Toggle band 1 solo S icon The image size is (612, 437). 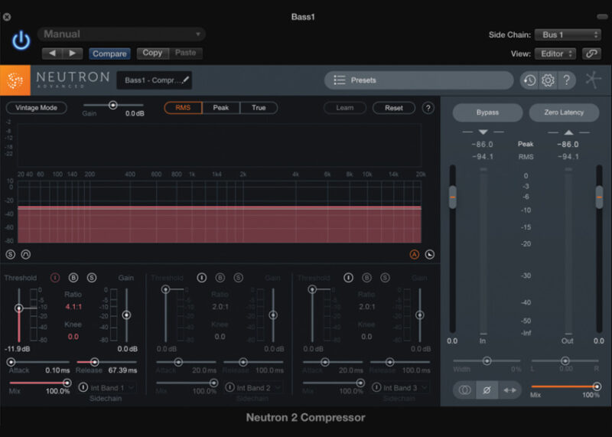coord(92,278)
